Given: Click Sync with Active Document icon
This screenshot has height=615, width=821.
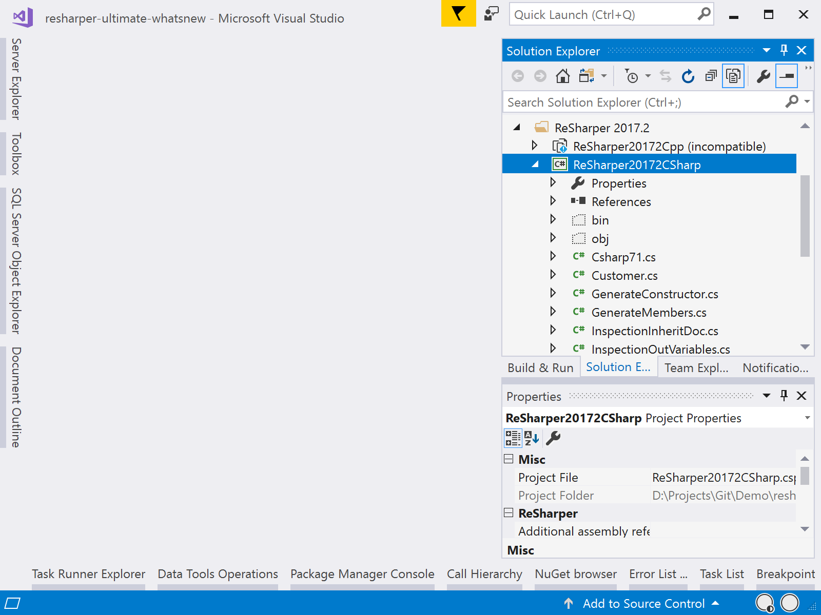Looking at the screenshot, I should [x=666, y=76].
